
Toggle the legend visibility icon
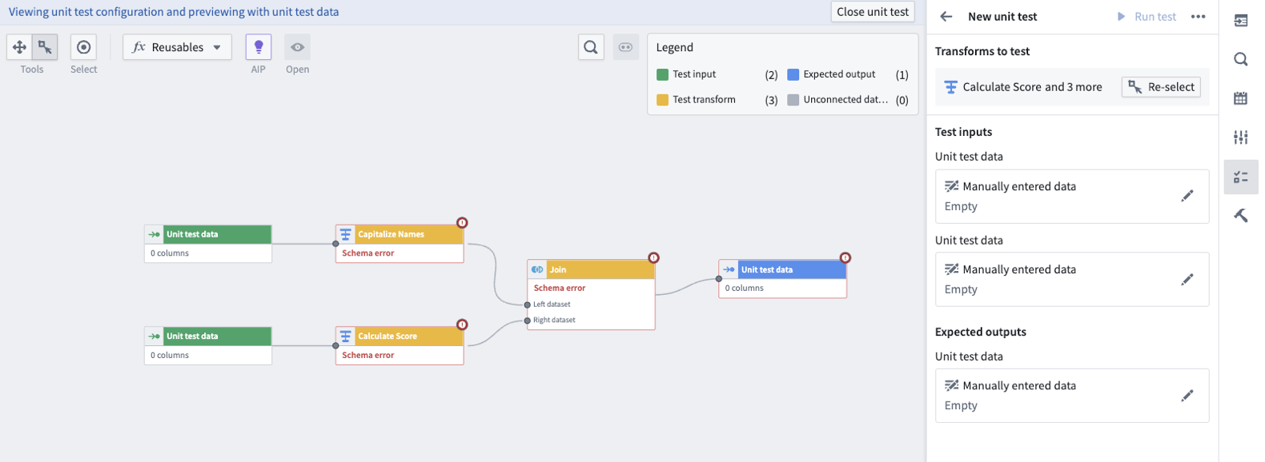(626, 47)
